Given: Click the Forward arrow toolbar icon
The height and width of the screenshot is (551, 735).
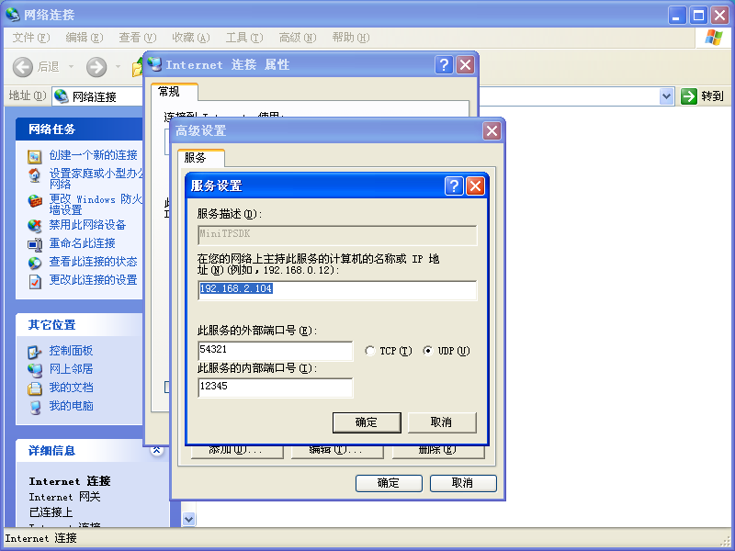Looking at the screenshot, I should pos(96,66).
